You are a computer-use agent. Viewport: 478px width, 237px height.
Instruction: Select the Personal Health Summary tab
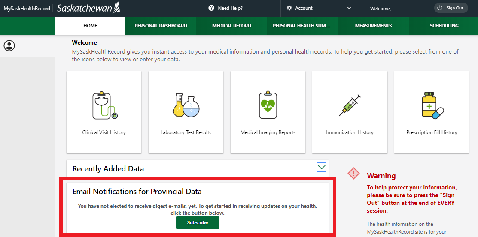coord(302,26)
